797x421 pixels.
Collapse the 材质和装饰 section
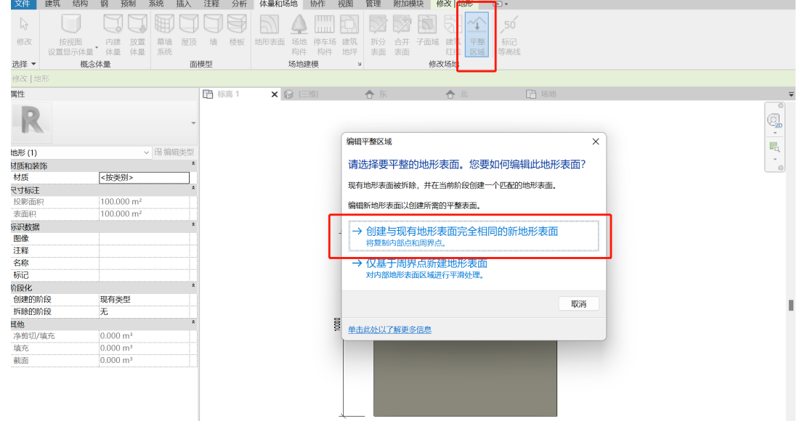pyautogui.click(x=193, y=164)
